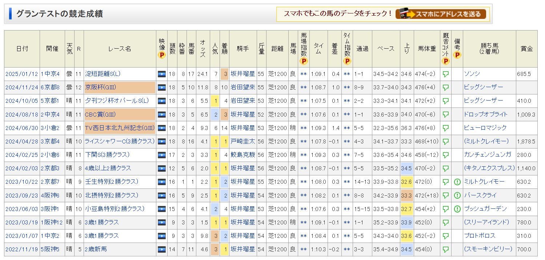
Task: Click premium P icon under タイム指数 header
Action: [347, 61]
